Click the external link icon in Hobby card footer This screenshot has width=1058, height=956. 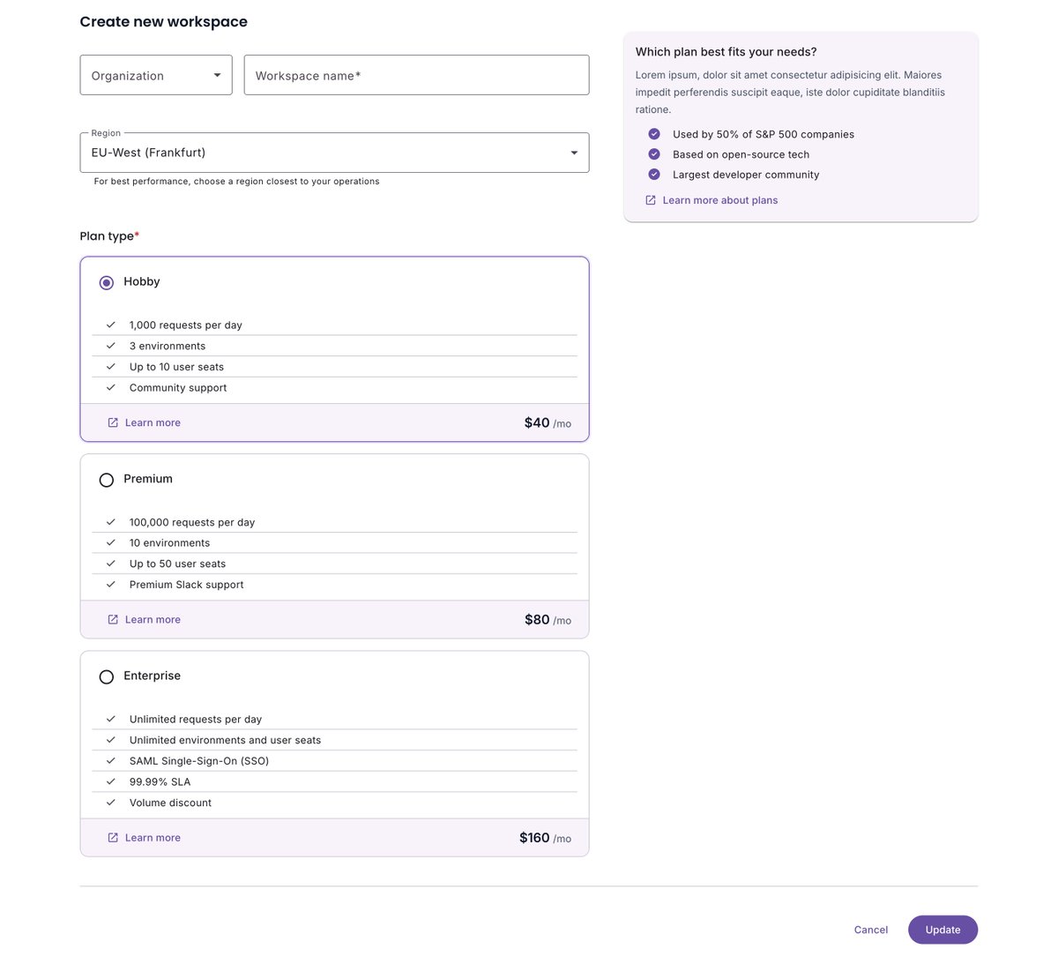[113, 422]
